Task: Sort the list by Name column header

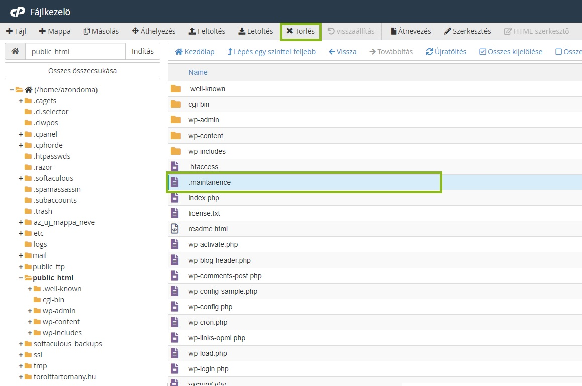Action: click(198, 72)
